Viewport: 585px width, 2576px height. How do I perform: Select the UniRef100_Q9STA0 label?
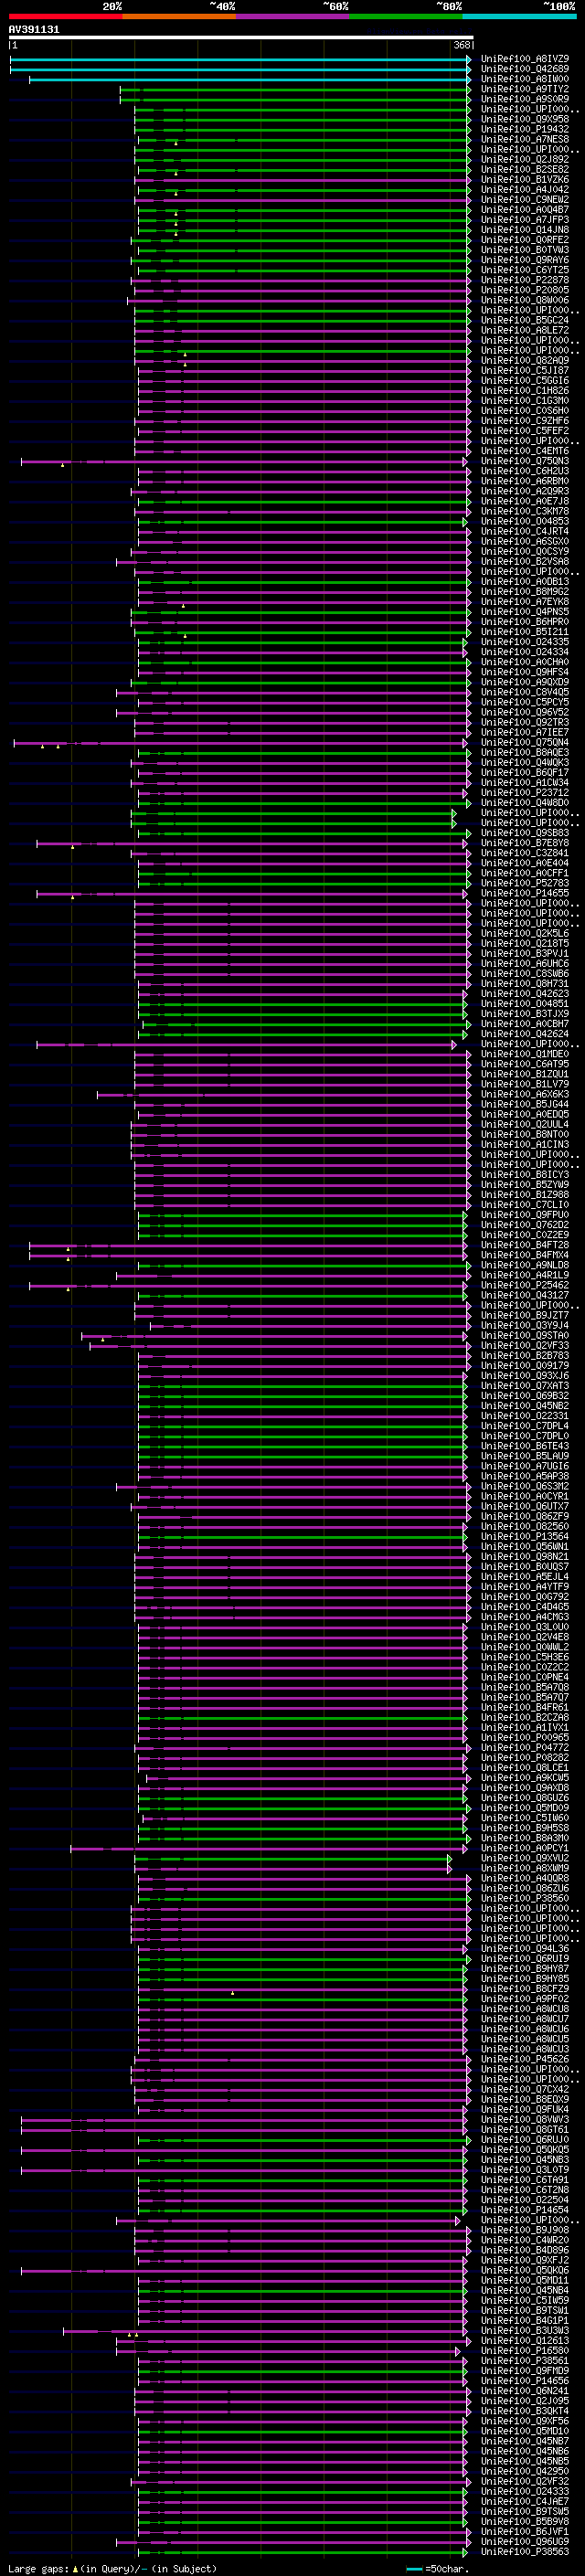(x=525, y=1335)
